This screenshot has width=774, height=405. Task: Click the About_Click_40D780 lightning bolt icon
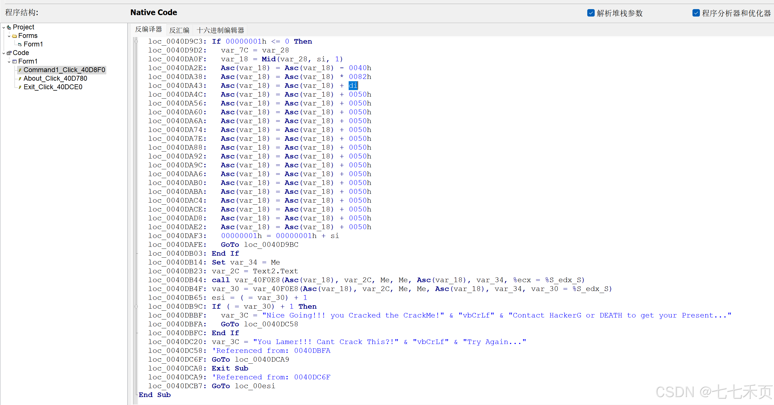point(20,79)
